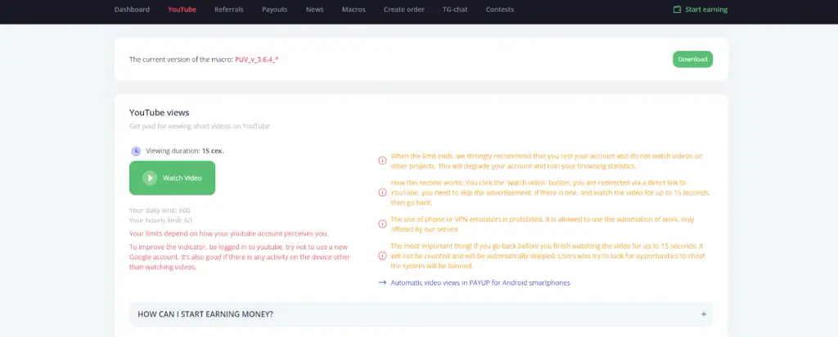Screen dimensions: 838x337
Task: Click 'Your limits depend on' red notice
Action: [x=229, y=234]
